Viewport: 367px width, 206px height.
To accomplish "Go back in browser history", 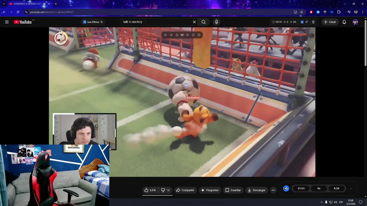I will (4, 12).
